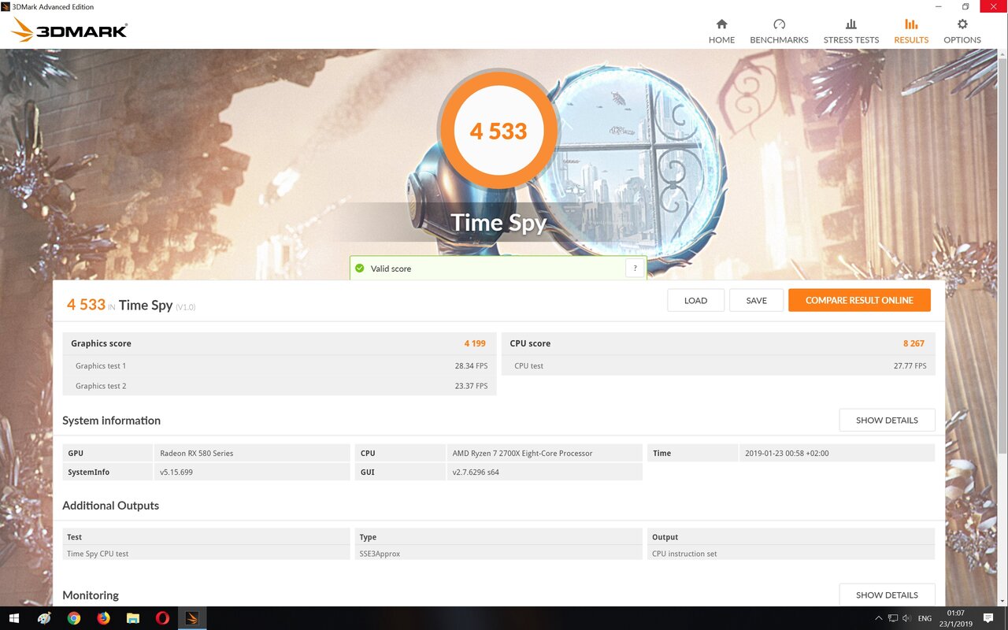Click the GUI version v2.7.6296 s64
This screenshot has width=1008, height=630.
[476, 472]
